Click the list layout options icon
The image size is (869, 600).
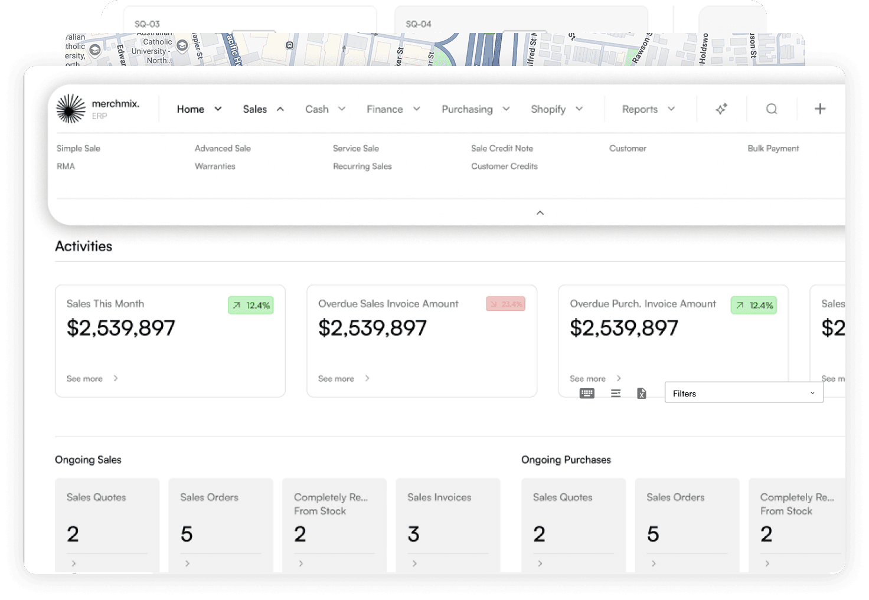point(616,394)
